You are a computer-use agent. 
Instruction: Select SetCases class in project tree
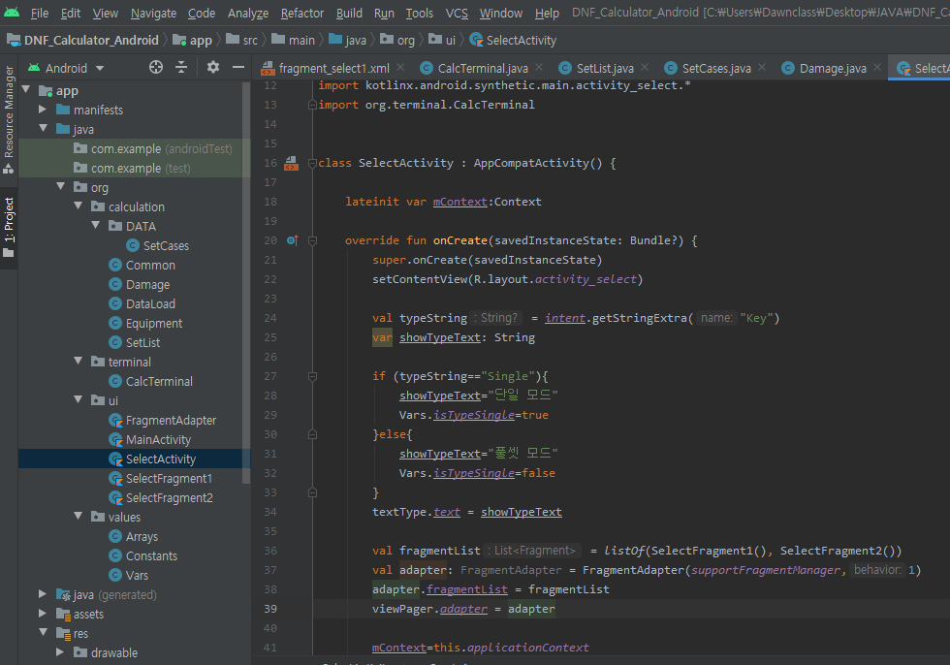pos(157,245)
